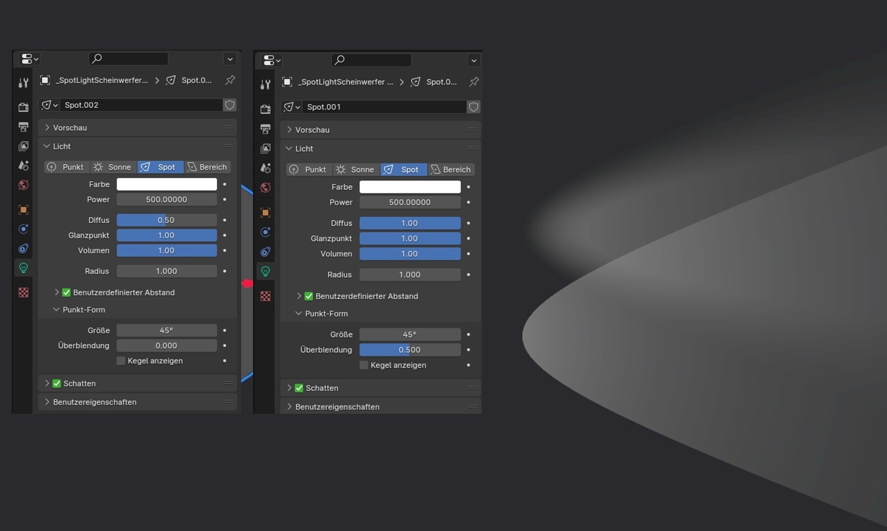887x531 pixels.
Task: Click fake user shield beside Spot.002
Action: [x=230, y=105]
